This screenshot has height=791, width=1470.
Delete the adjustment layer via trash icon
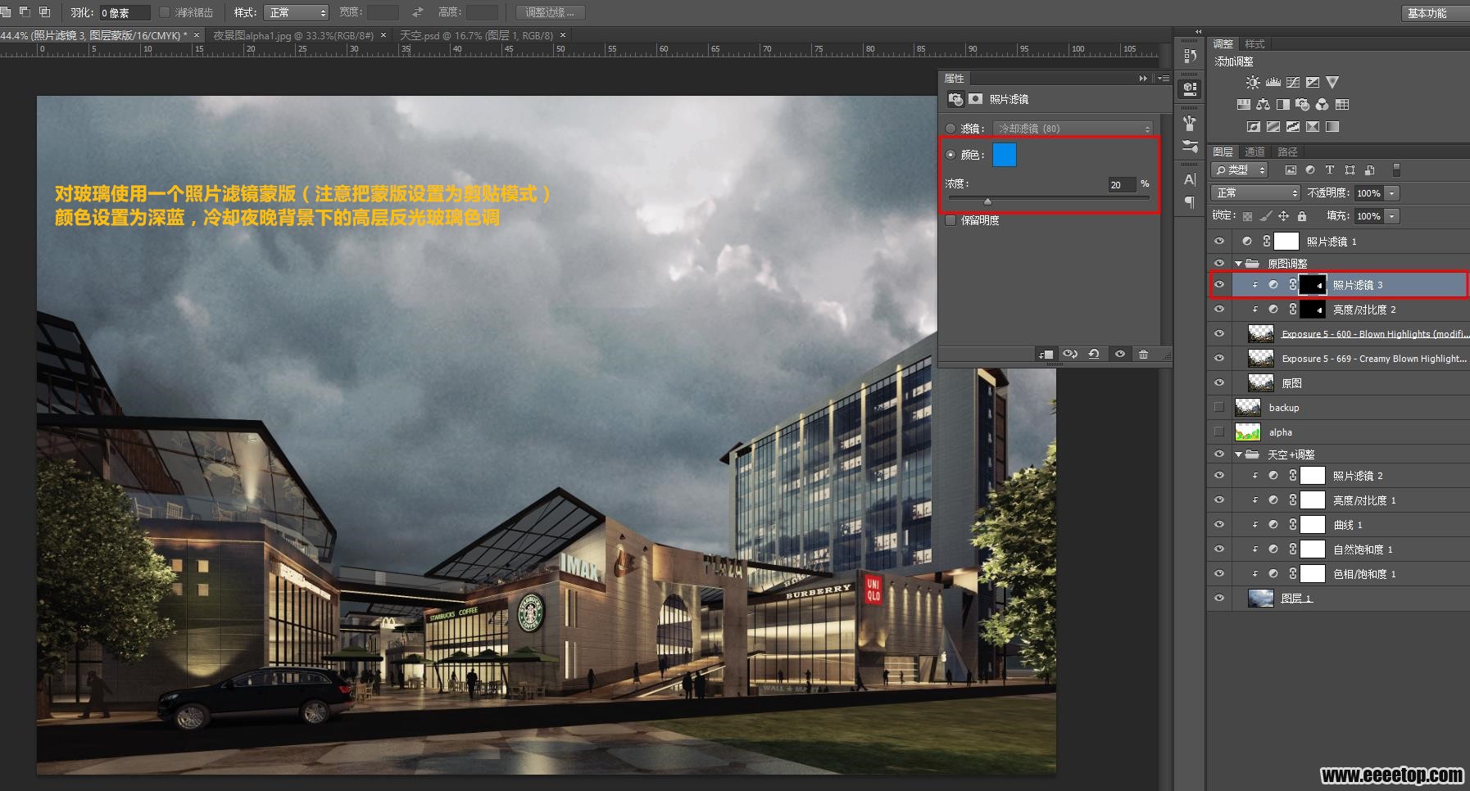1143,354
